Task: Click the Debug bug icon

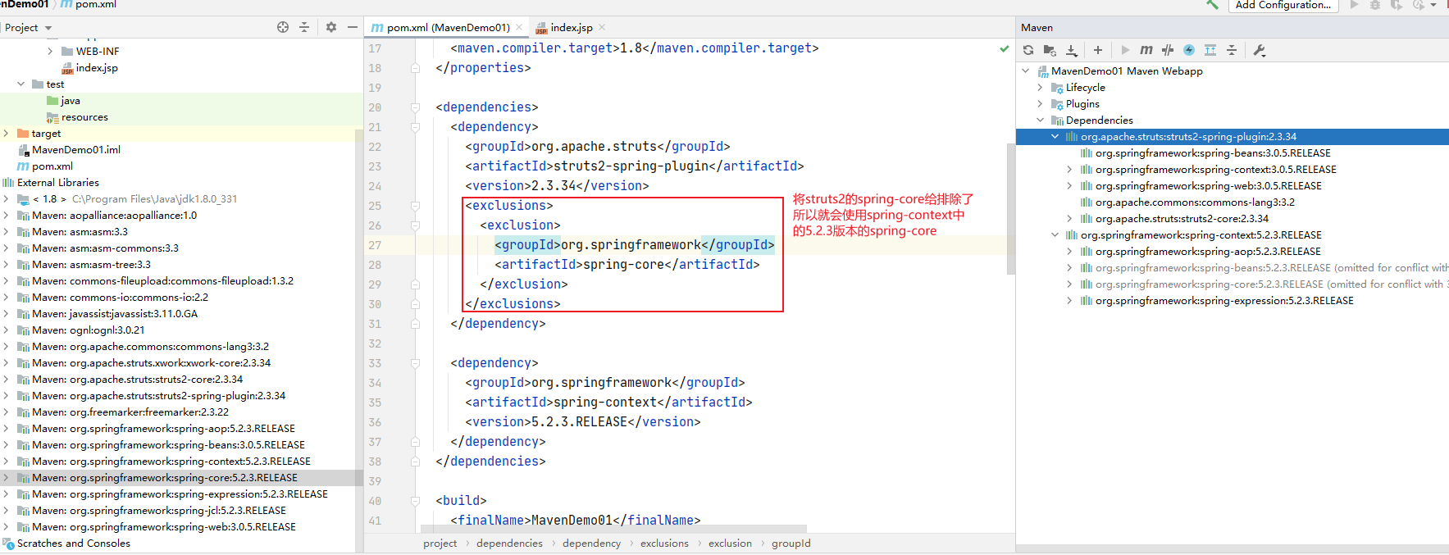Action: point(1375,4)
